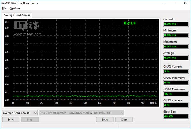Click the elapsed time 02:14 on graph
This screenshot has width=191, height=129.
click(130, 23)
